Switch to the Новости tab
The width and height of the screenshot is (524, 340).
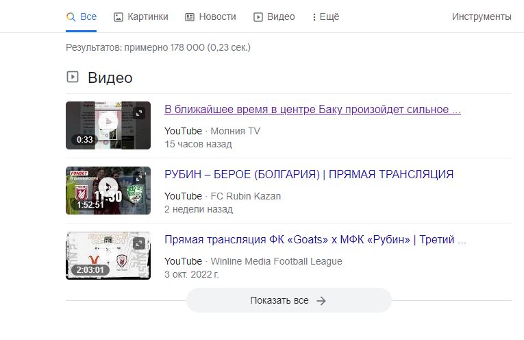tap(210, 16)
